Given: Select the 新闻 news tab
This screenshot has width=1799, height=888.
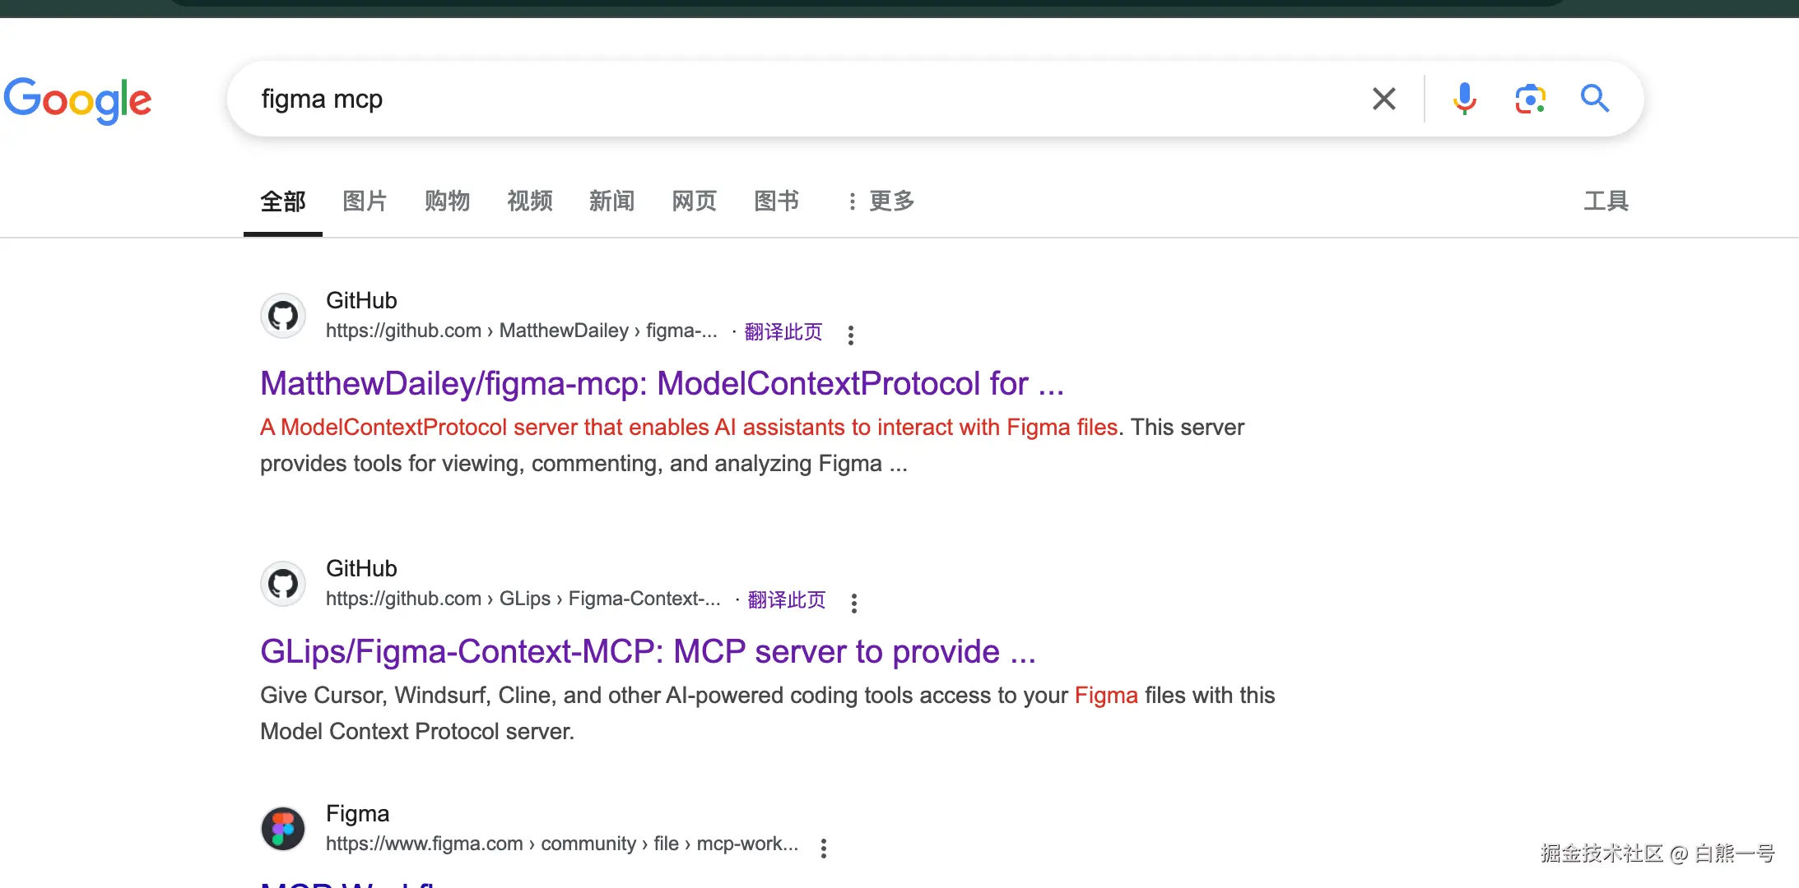Looking at the screenshot, I should [611, 201].
